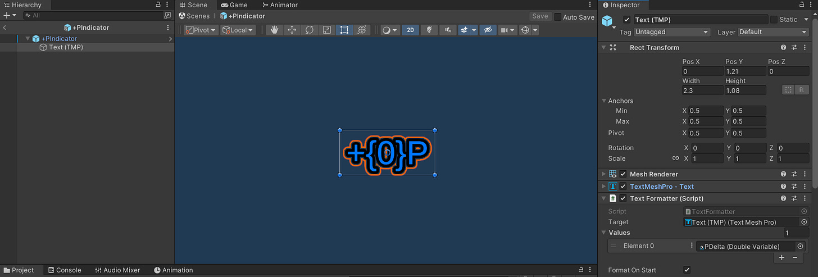Select the Transform (combined) tool
This screenshot has height=277, width=818.
[362, 30]
